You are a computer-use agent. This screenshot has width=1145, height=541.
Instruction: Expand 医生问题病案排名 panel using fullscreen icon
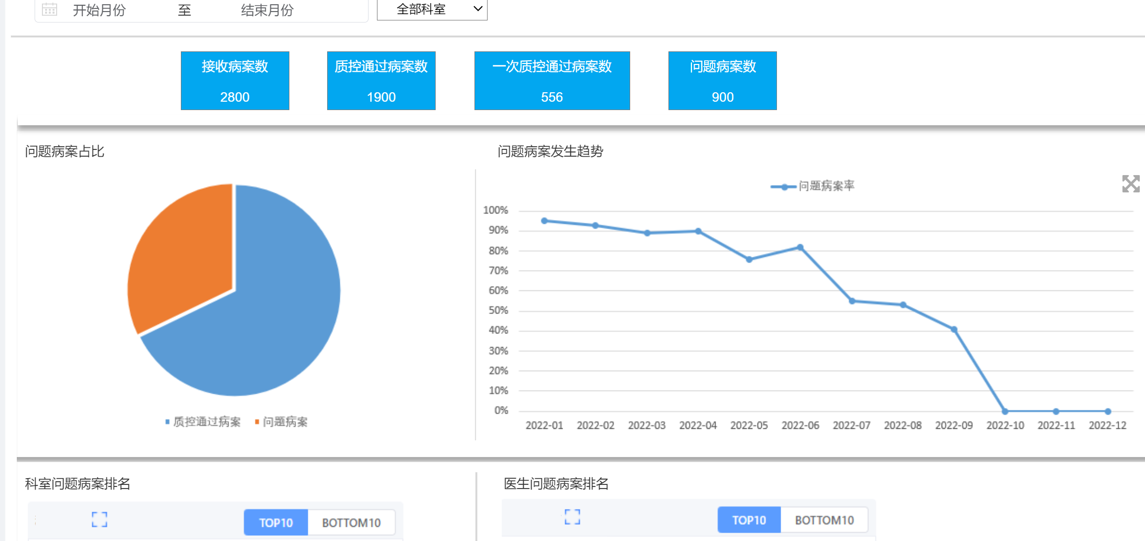click(x=572, y=517)
